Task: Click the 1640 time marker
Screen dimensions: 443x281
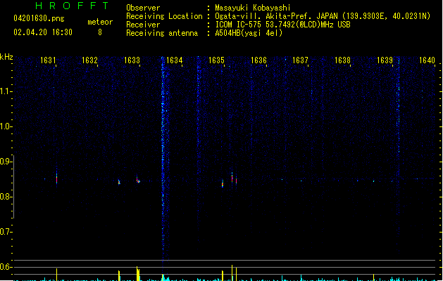Action: coord(427,60)
